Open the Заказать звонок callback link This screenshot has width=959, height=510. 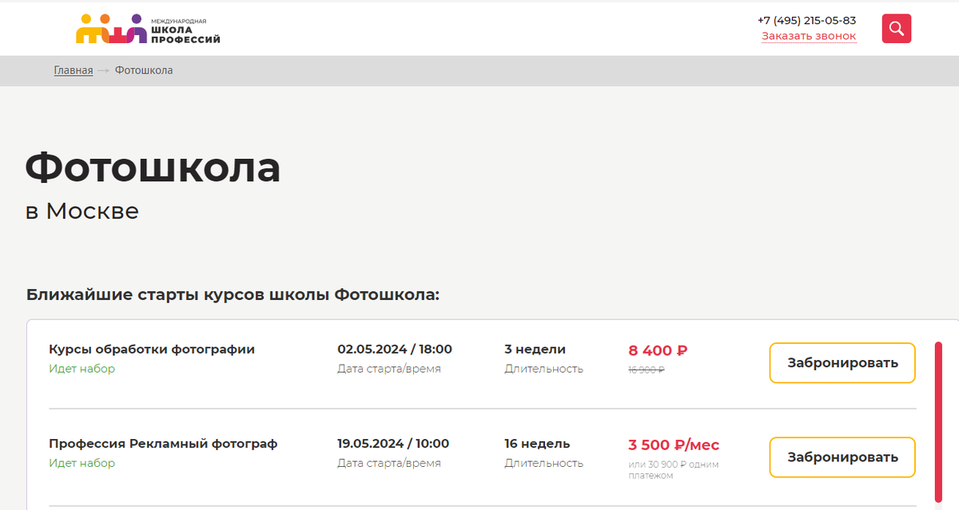[x=810, y=36]
